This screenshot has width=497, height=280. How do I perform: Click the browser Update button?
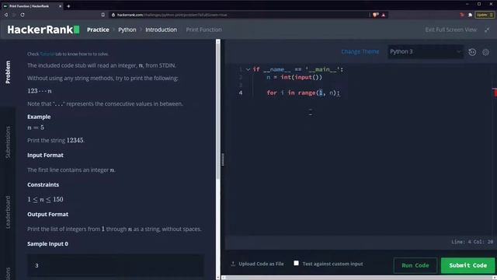click(485, 15)
